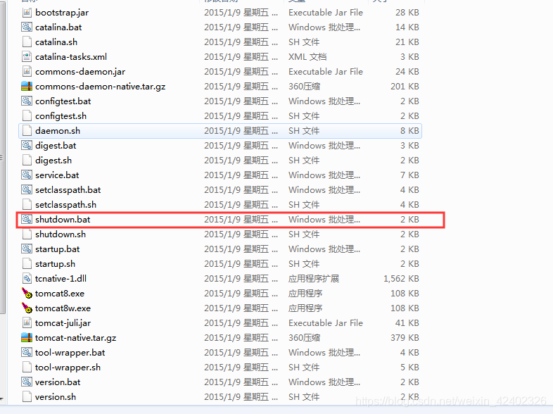This screenshot has width=553, height=414.
Task: Select the setclasspath.sh file name
Action: click(66, 205)
